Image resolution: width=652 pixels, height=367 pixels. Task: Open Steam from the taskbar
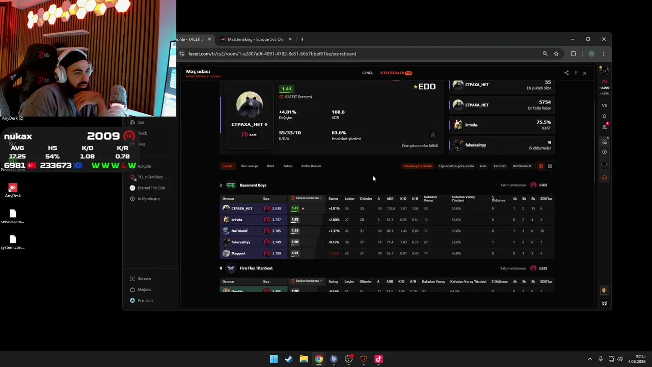tap(288, 359)
